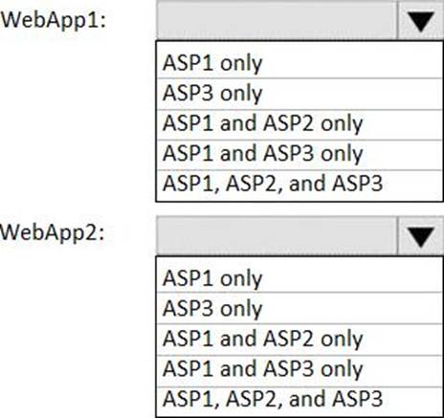Pick 'ASP1, ASP2, and ASP3' for WebApp2
The height and width of the screenshot is (418, 444).
click(x=300, y=400)
